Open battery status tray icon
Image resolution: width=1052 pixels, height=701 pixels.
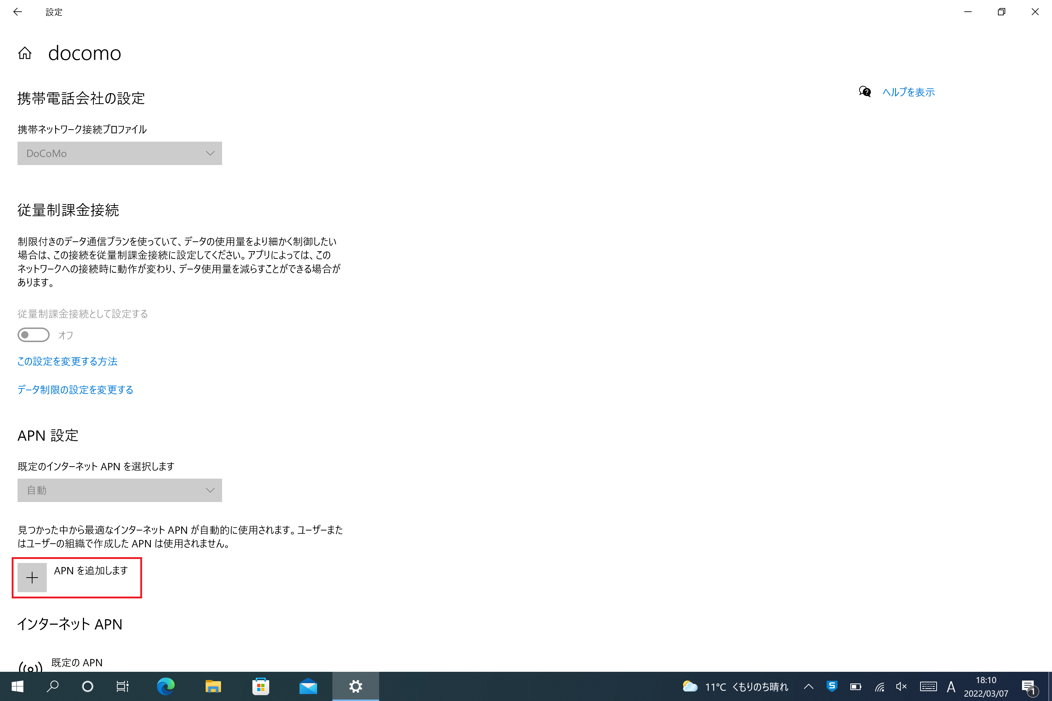[855, 686]
